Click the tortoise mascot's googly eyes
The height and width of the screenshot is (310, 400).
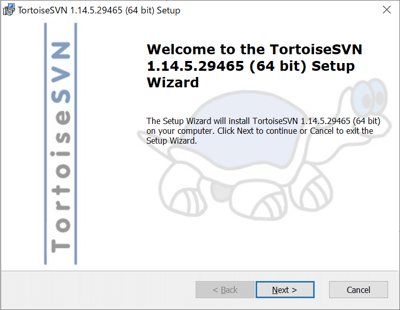pyautogui.click(x=368, y=98)
